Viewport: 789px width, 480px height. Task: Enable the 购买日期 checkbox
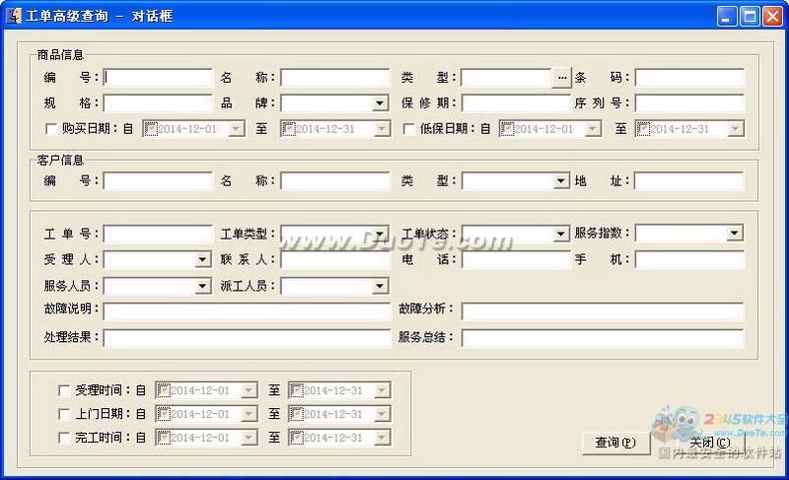pos(51,129)
